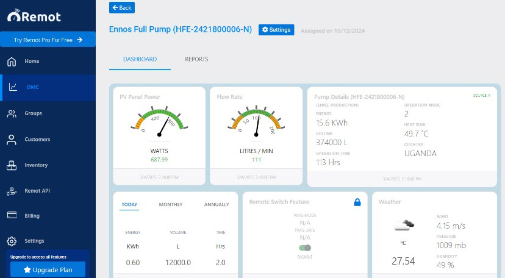The height and width of the screenshot is (278, 505).
Task: Click Try Remot Pro For Free
Action: click(x=48, y=40)
